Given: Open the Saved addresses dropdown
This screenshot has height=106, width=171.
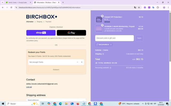Looking at the screenshot, I should pyautogui.click(x=56, y=100).
